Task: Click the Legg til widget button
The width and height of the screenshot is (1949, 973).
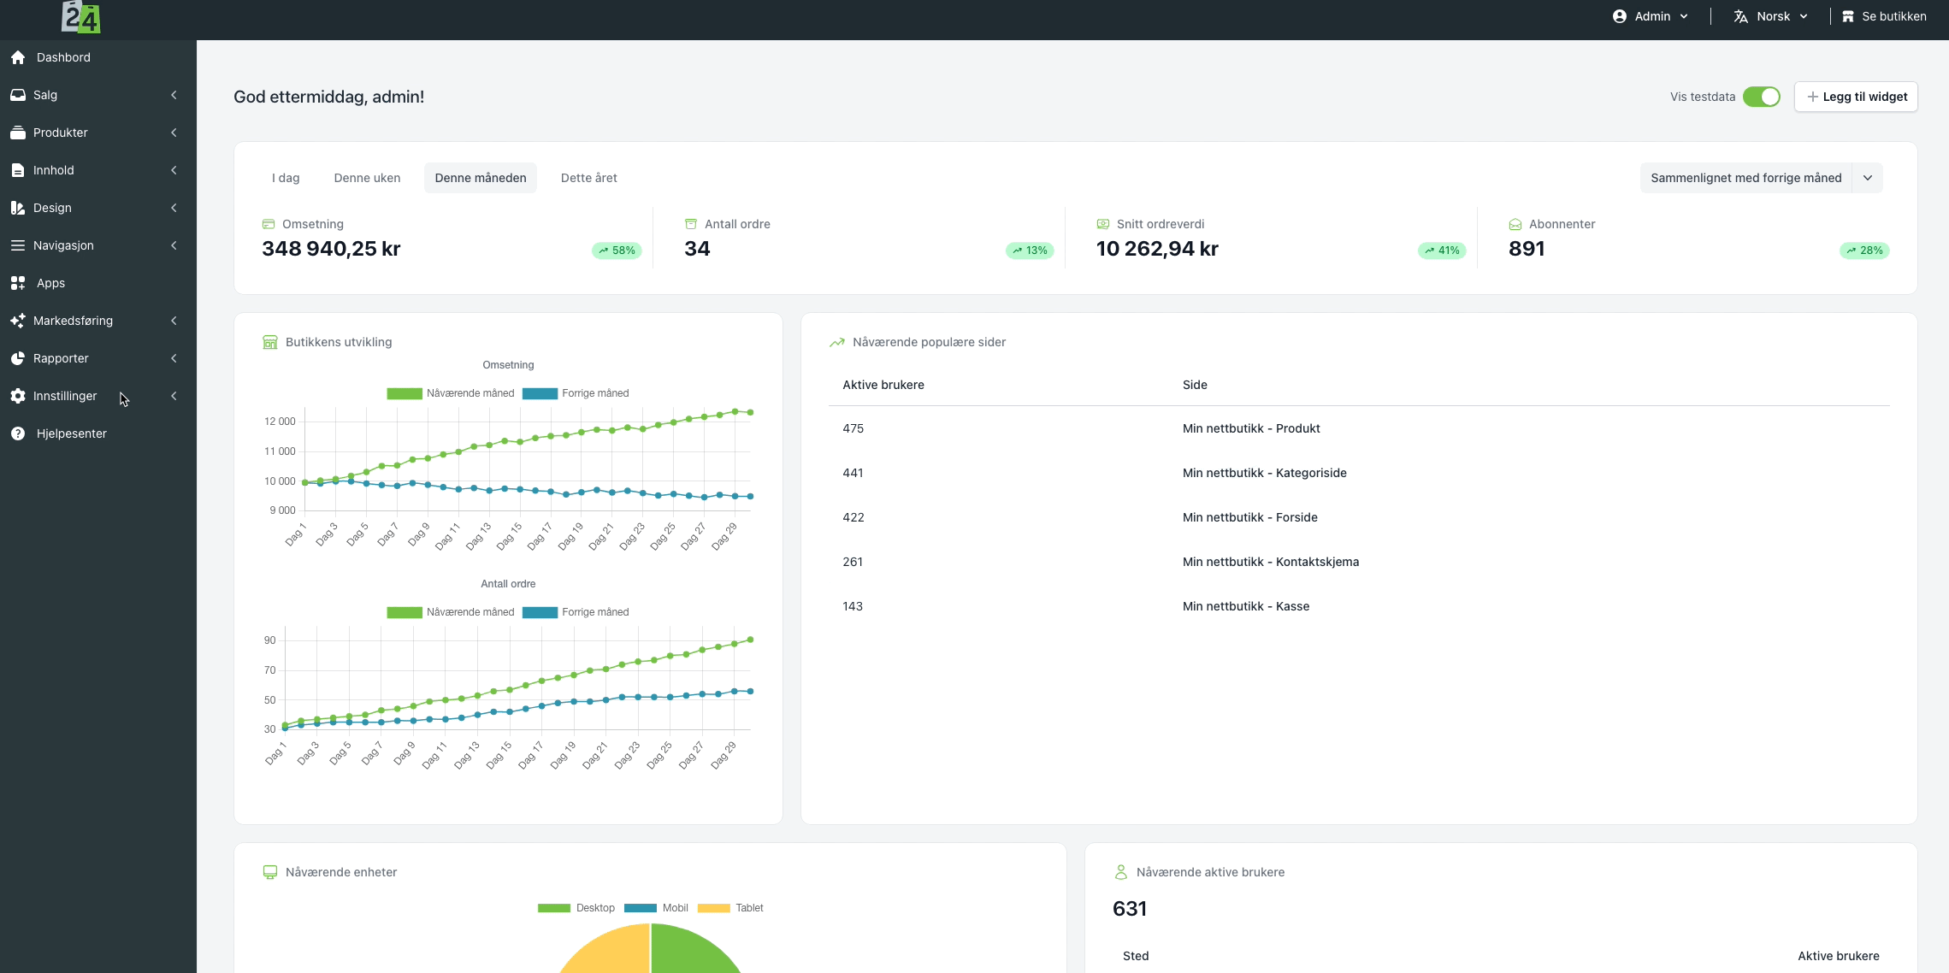Action: (x=1856, y=97)
